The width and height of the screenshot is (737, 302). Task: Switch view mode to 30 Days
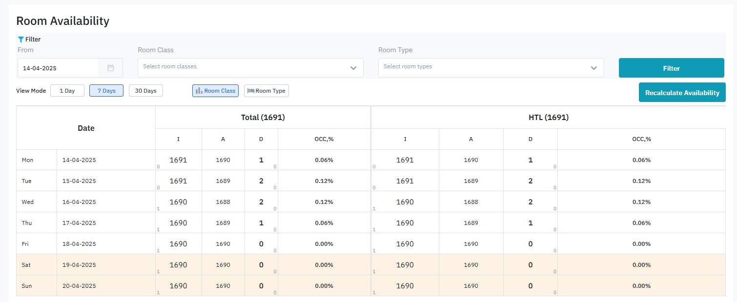coord(146,91)
